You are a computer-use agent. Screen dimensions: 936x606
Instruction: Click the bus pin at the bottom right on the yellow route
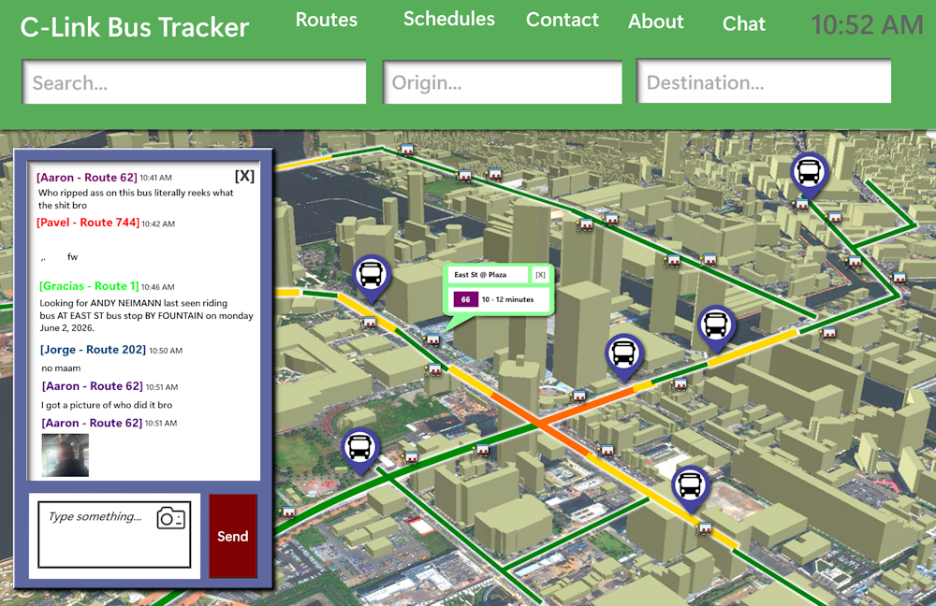[x=690, y=485]
